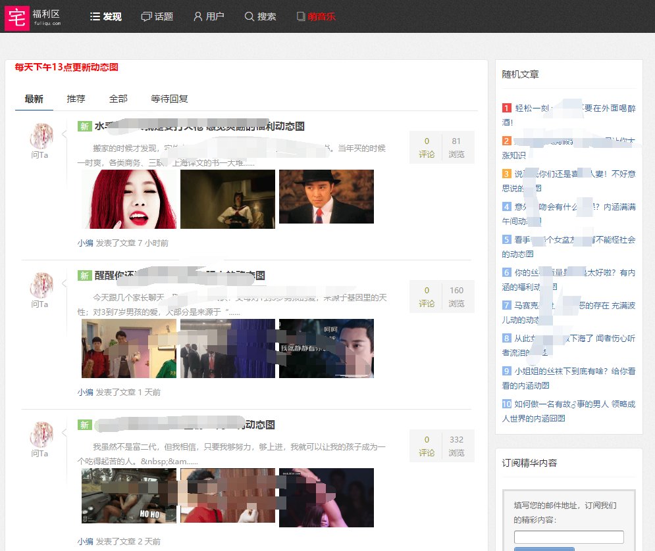The height and width of the screenshot is (551, 655).
Task: Open thumbnail of man in fedora hat
Action: point(326,197)
